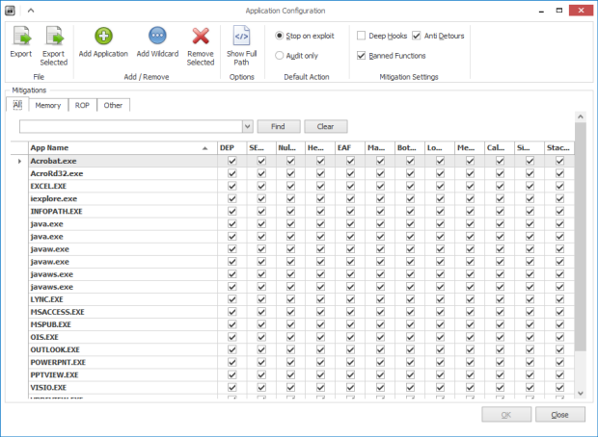Click the Close button at bottom
The width and height of the screenshot is (598, 437).
(x=559, y=415)
